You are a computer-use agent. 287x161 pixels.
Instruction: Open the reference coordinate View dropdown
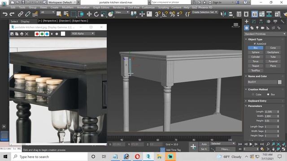[122, 12]
